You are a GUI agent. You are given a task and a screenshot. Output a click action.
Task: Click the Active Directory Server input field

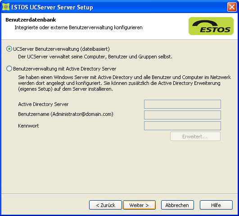click(x=182, y=104)
